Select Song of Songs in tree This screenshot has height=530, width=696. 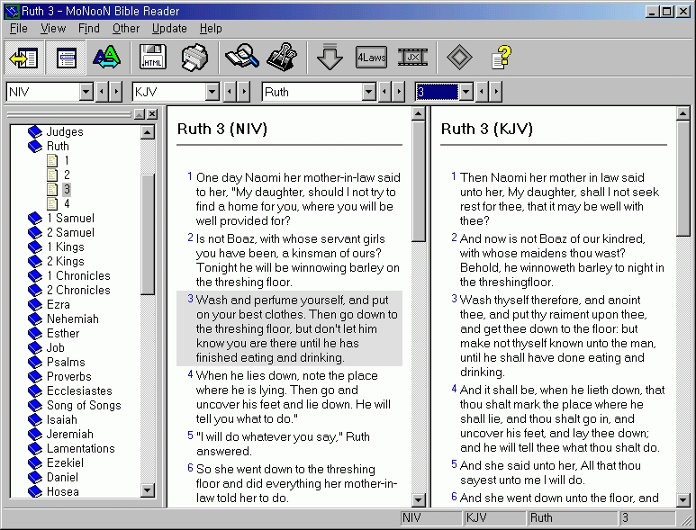[x=84, y=405]
